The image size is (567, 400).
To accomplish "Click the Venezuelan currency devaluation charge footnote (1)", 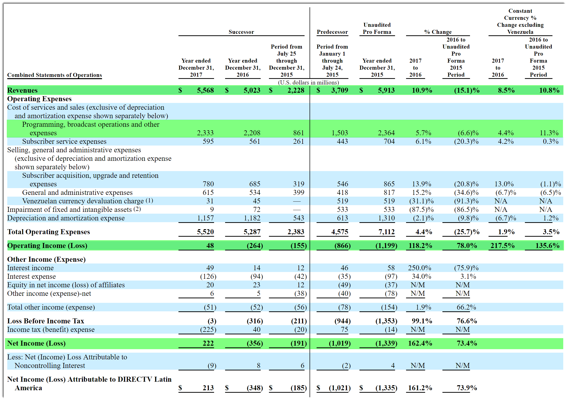I will (149, 201).
